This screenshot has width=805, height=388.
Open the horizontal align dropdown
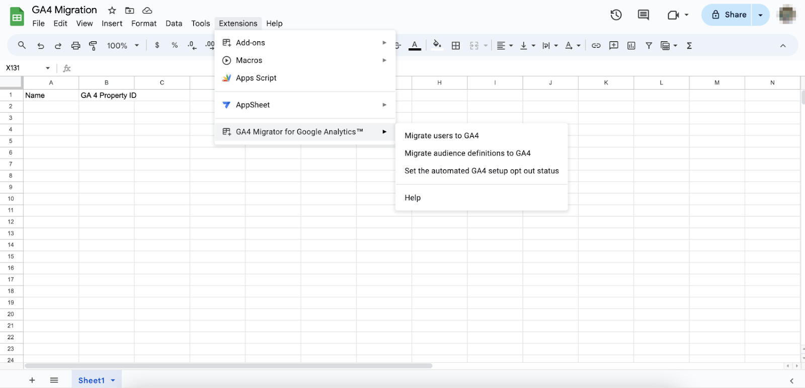point(505,46)
